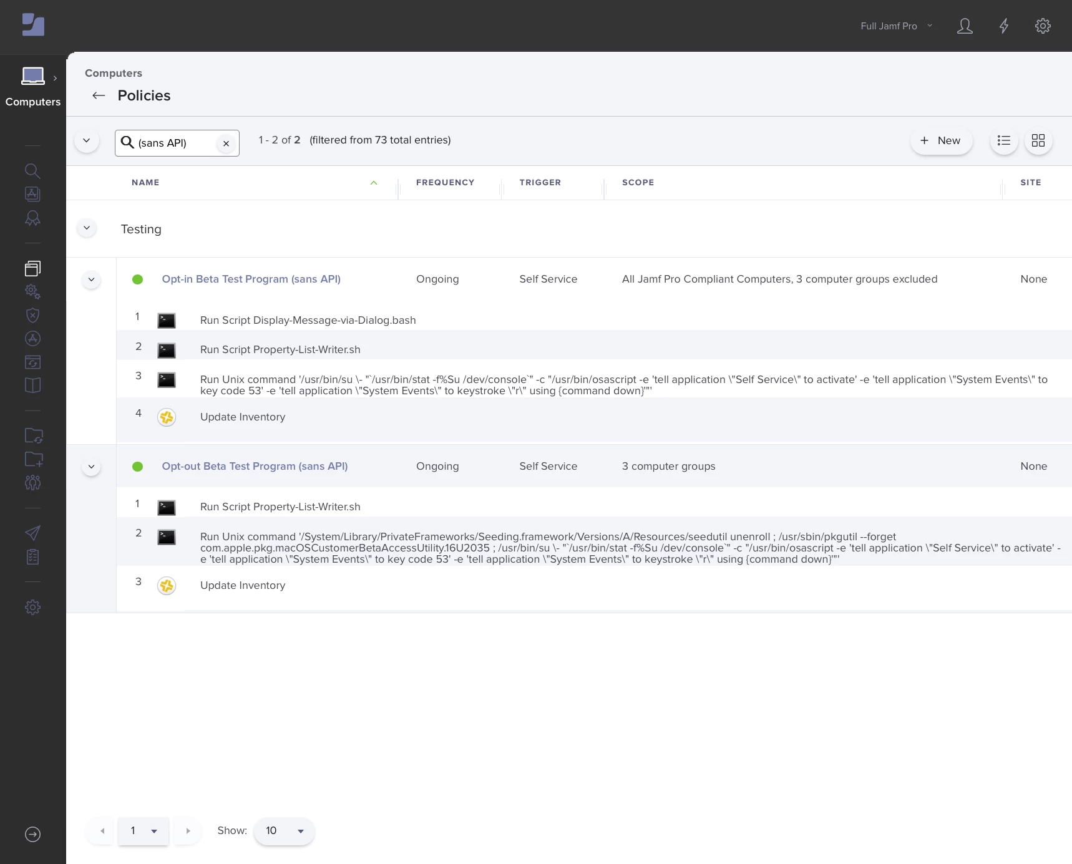Click terminal icon of Opt-out seedutil command step
The height and width of the screenshot is (864, 1072).
tap(167, 537)
